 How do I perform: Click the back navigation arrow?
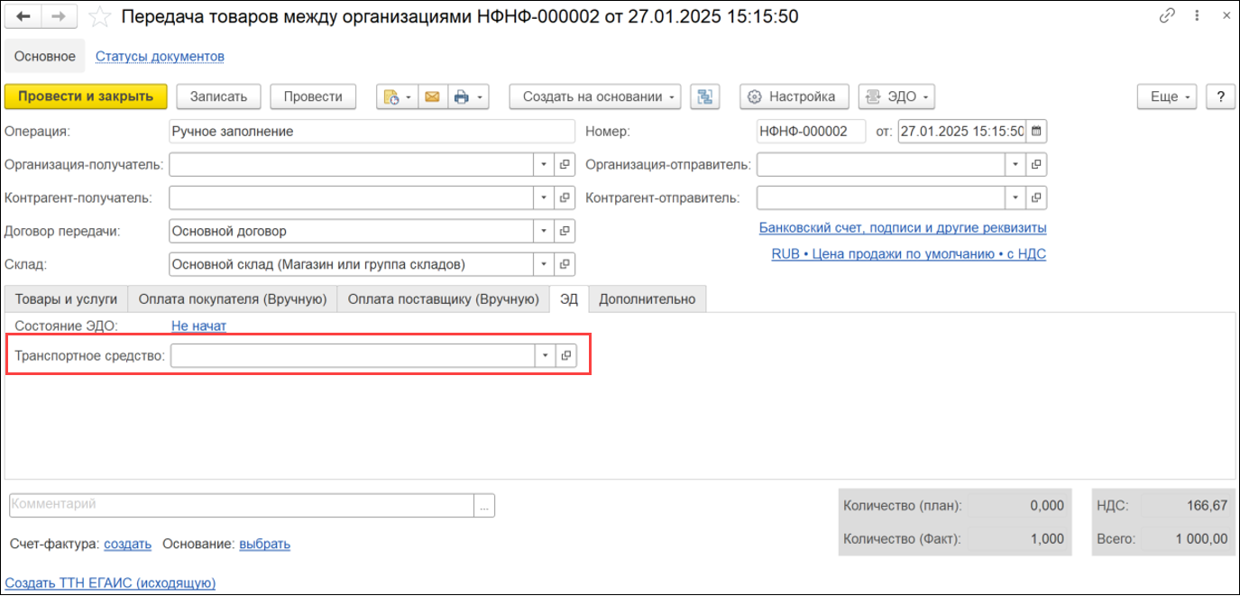[x=23, y=16]
